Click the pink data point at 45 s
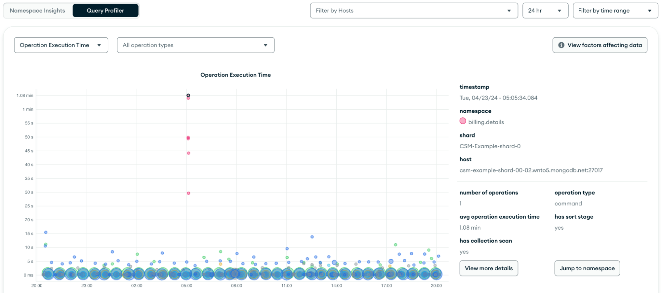Image resolution: width=661 pixels, height=294 pixels. [188, 153]
